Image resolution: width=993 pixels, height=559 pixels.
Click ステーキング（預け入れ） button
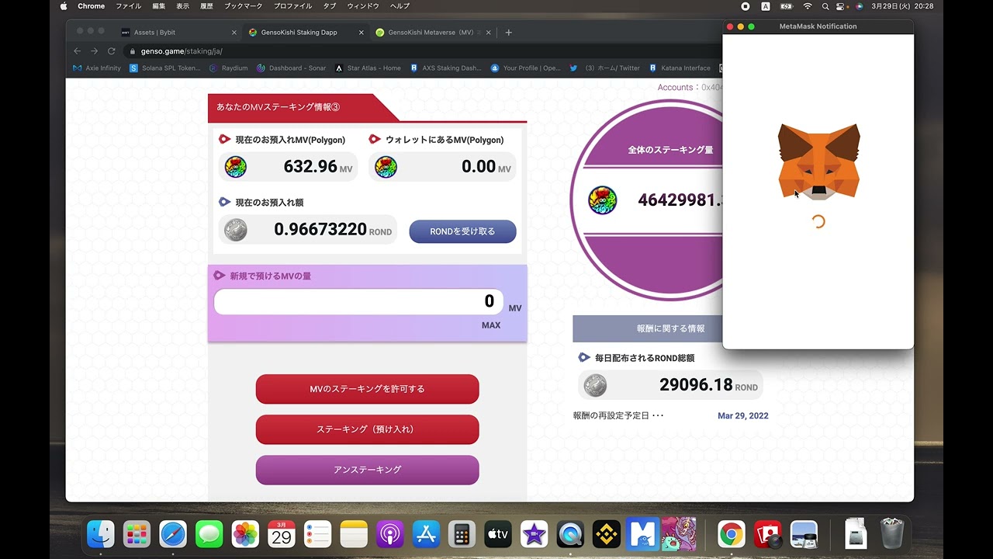(367, 429)
